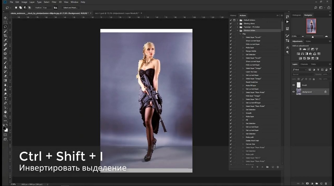This screenshot has width=334, height=186.
Task: Click the Play selection button in Actions panel
Action: 262,167
